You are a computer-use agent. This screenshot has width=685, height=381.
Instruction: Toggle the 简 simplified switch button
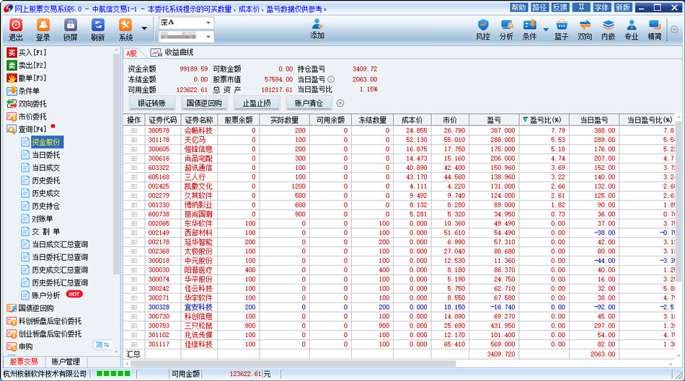(x=103, y=345)
